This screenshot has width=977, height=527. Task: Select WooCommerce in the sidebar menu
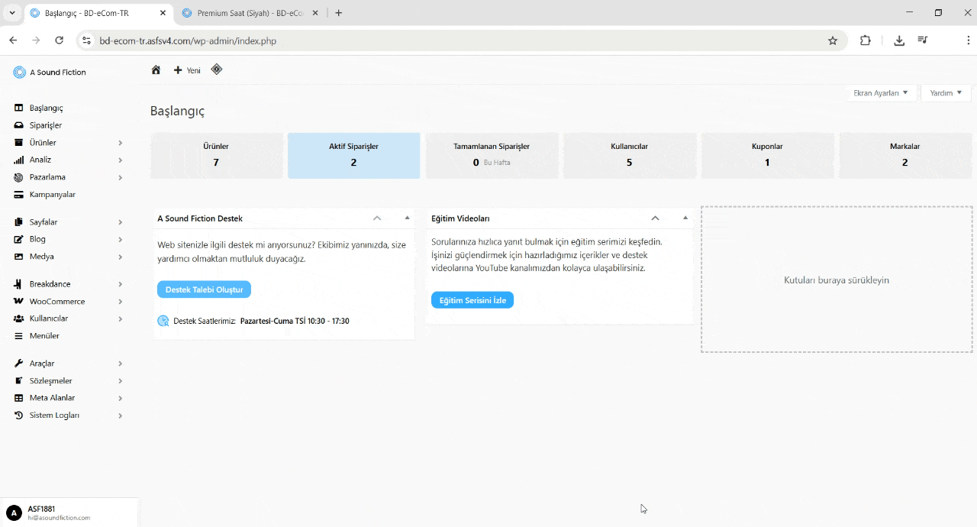(x=56, y=302)
